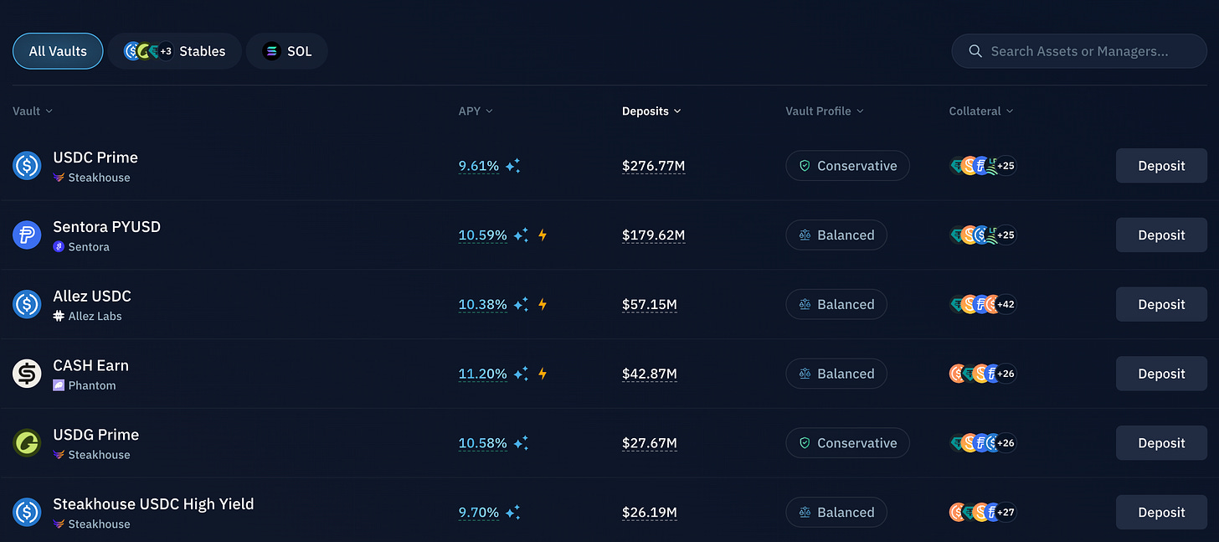
Task: Click the Balanced badge in CASH Earn row
Action: click(x=836, y=374)
